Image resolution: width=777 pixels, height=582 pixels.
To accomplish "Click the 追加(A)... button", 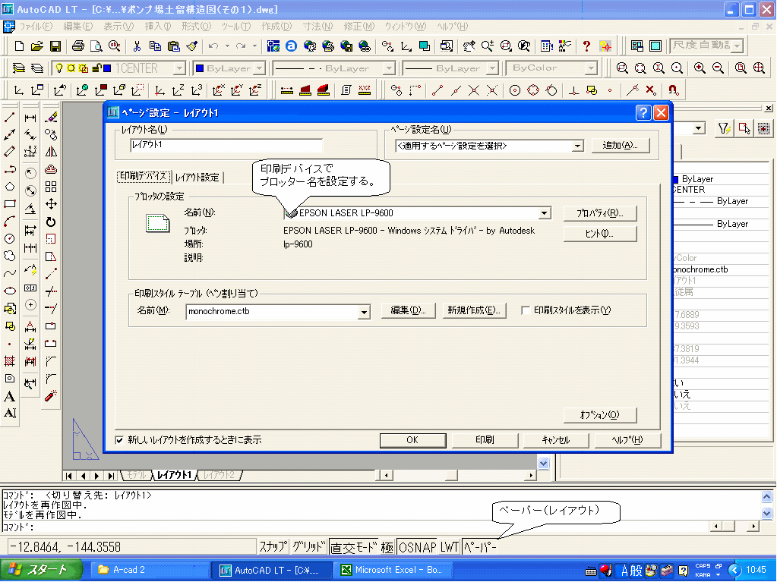I will point(620,146).
